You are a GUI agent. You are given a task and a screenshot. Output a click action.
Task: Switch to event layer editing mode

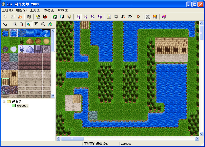click(x=69, y=17)
